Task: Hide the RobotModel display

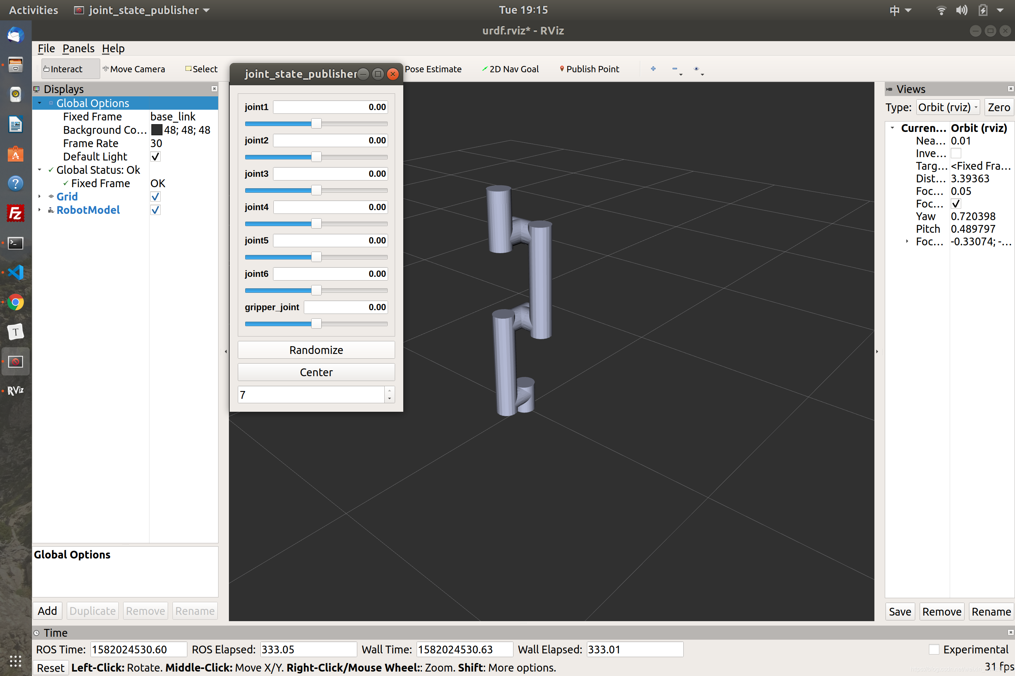Action: [155, 210]
